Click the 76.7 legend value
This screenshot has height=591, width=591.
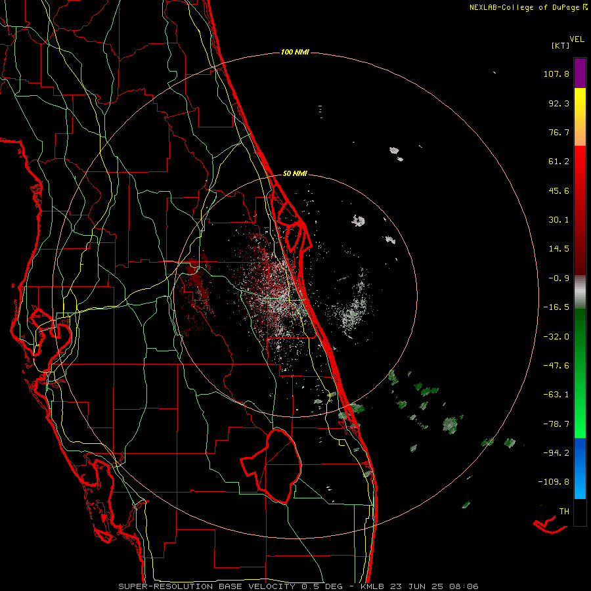pos(559,132)
